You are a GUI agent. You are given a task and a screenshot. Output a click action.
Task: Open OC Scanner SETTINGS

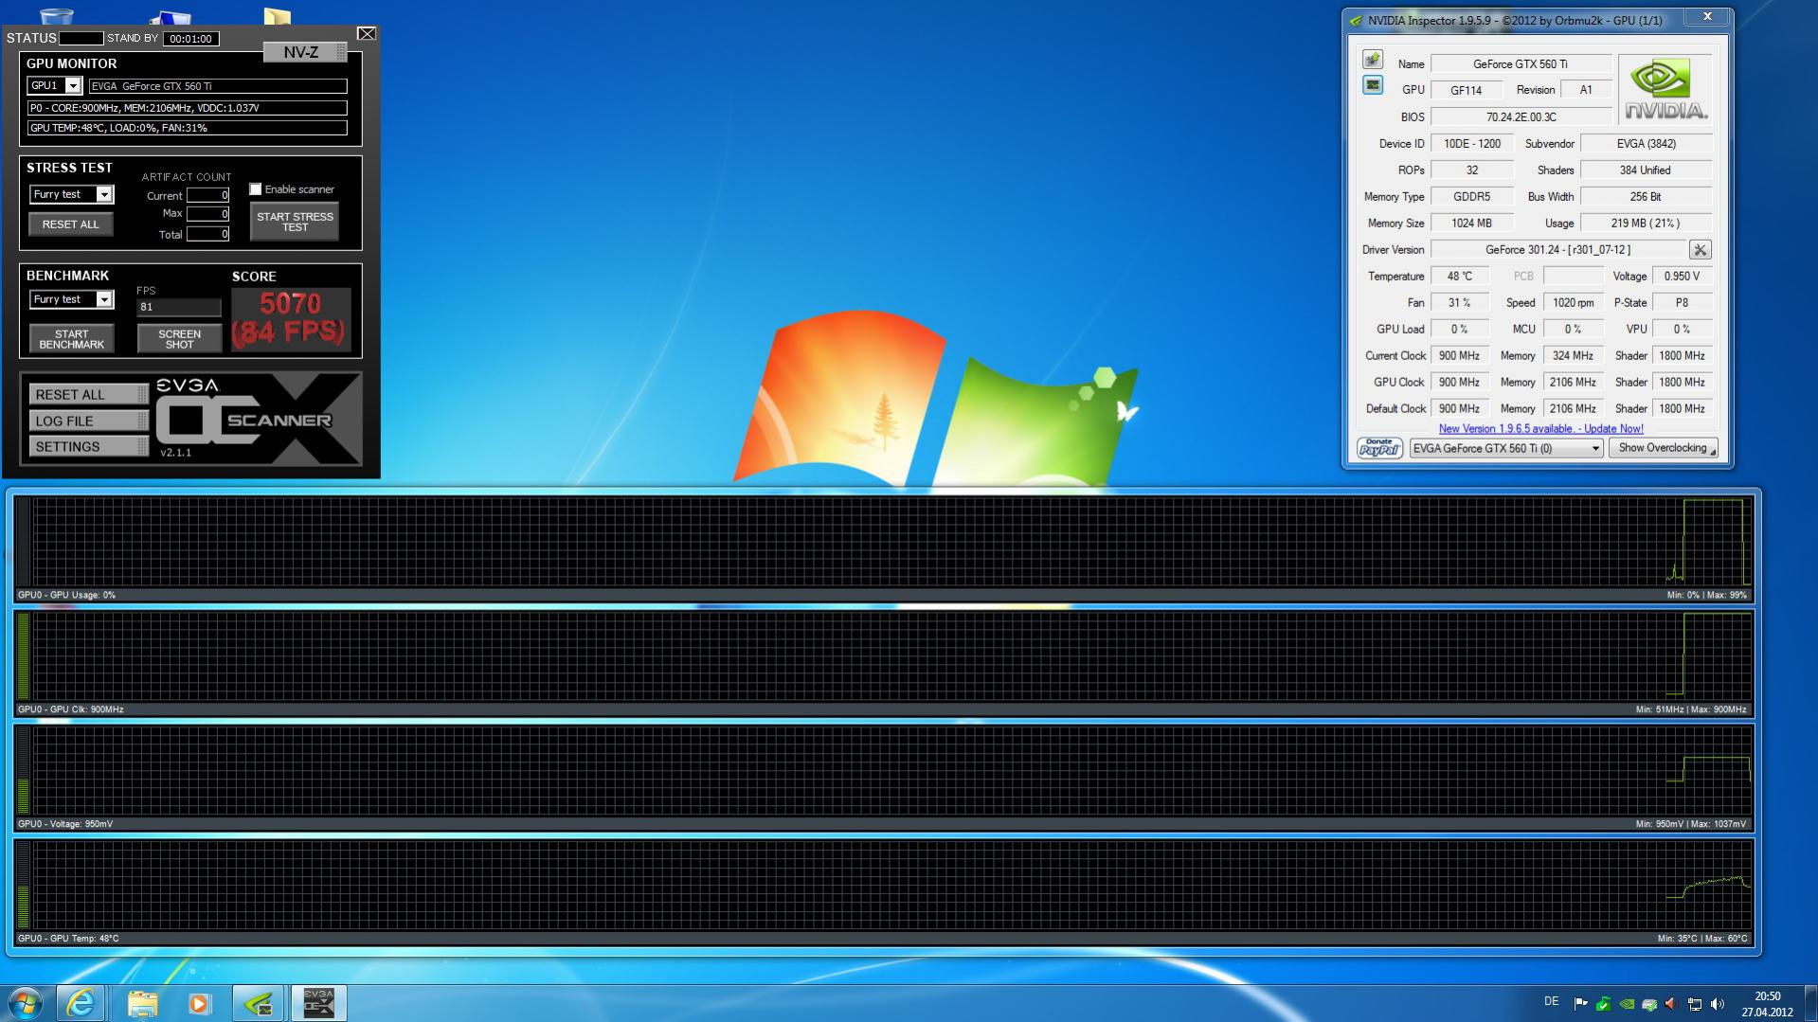click(88, 446)
